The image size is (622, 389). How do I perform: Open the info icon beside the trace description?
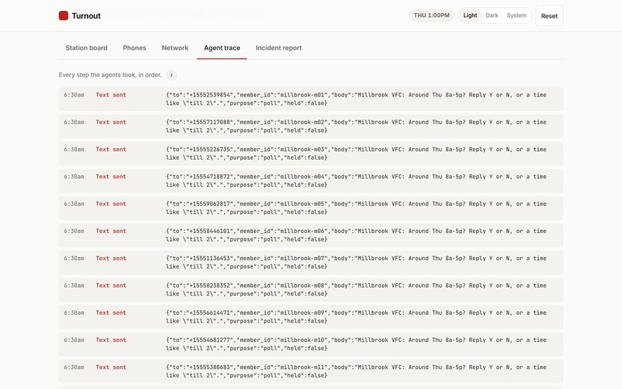click(171, 75)
